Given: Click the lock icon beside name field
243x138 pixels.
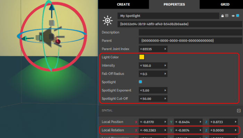Looking at the screenshot, I should (223, 16).
